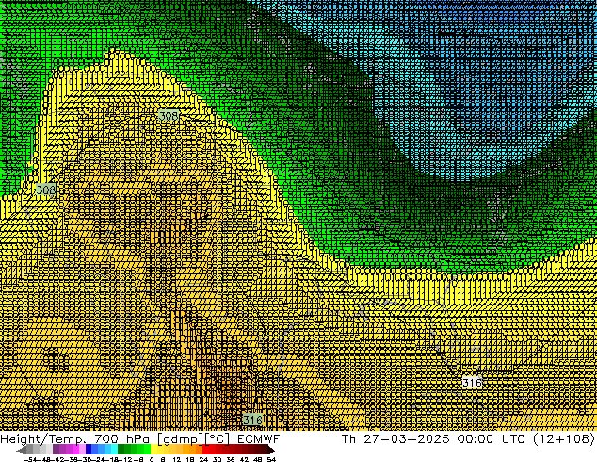Image resolution: width=597 pixels, height=462 pixels.
Task: Click the legend label 54 at scale end
Action: (271, 459)
